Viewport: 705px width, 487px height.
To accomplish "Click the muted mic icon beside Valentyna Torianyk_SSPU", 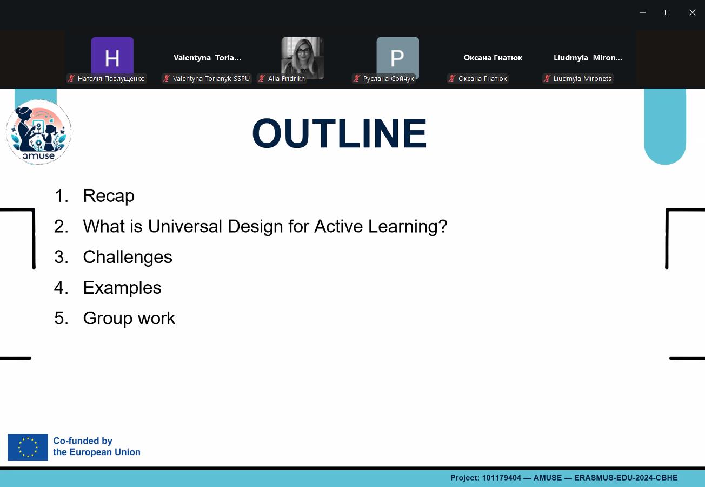I will (x=167, y=79).
